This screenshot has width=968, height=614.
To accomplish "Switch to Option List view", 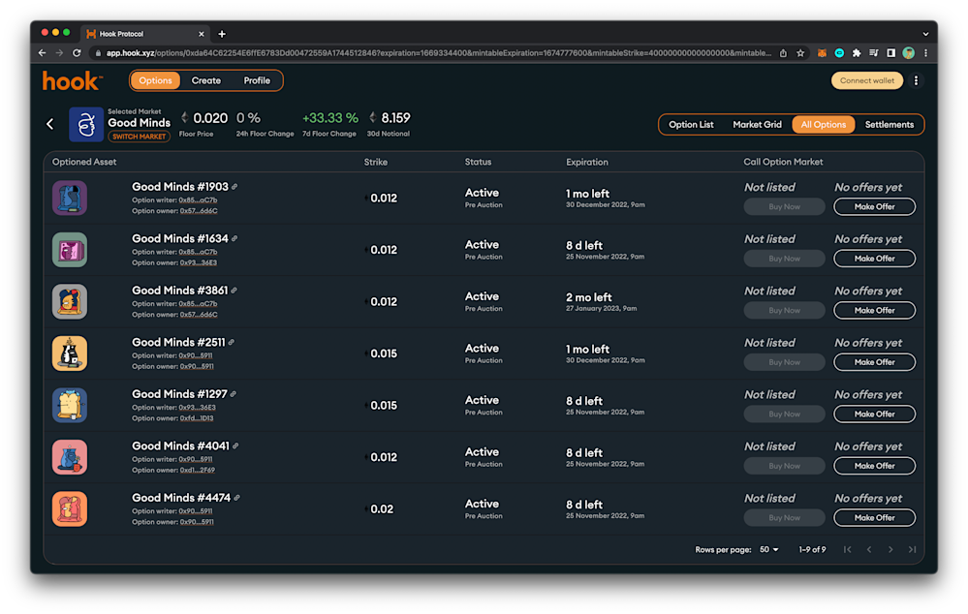I will (691, 125).
